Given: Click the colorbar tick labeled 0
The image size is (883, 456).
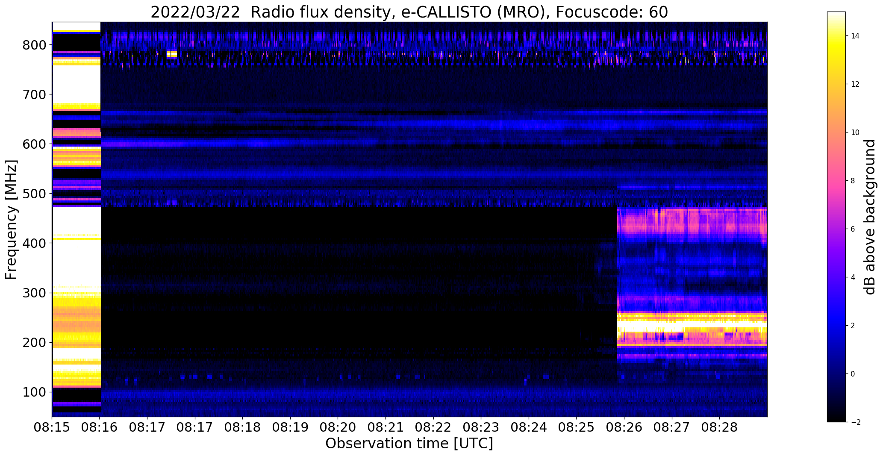Looking at the screenshot, I should (853, 374).
